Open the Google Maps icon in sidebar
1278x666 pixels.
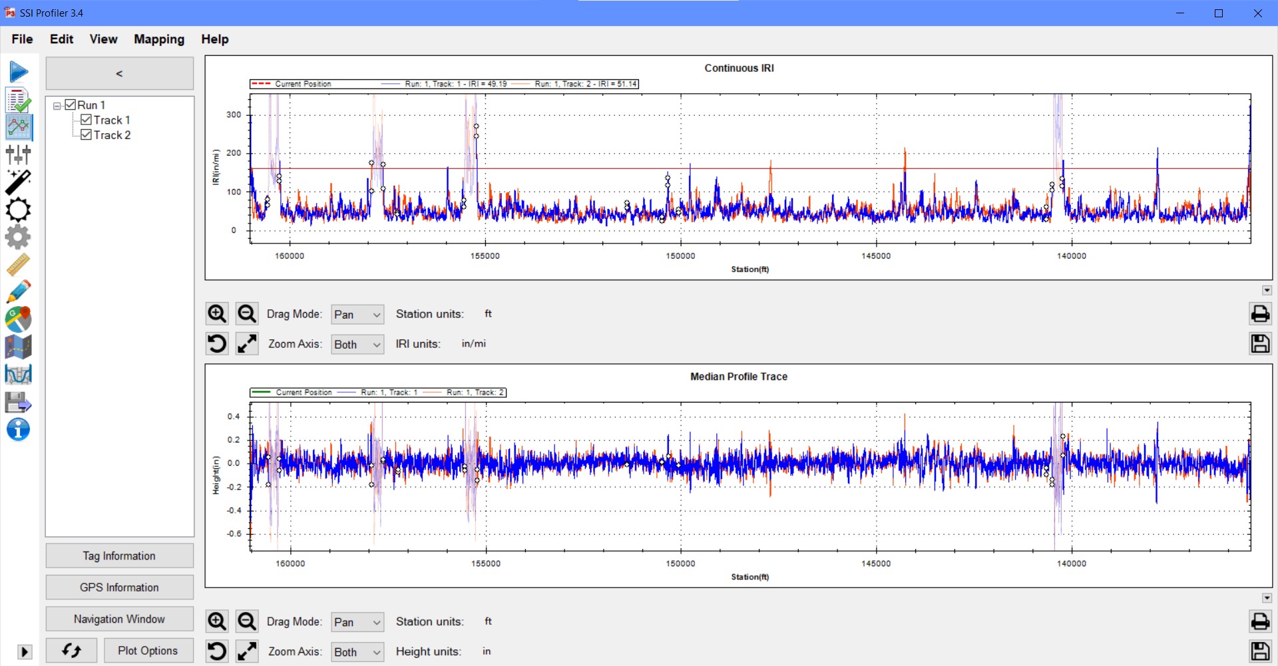19,319
